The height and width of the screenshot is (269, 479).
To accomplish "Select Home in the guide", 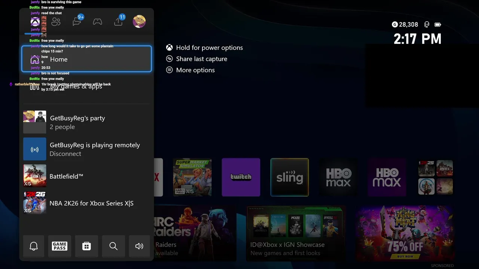I will [x=86, y=59].
